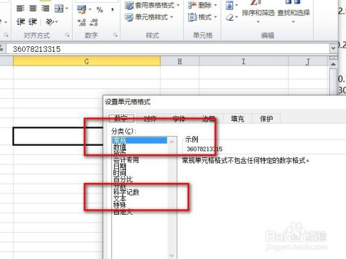Screen dimensions: 346x259
Task: Switch to the 数字 tab in the dialog
Action: (x=121, y=119)
